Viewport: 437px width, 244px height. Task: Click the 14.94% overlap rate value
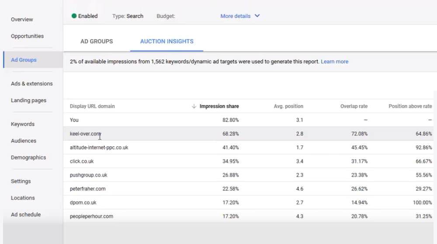[359, 203]
